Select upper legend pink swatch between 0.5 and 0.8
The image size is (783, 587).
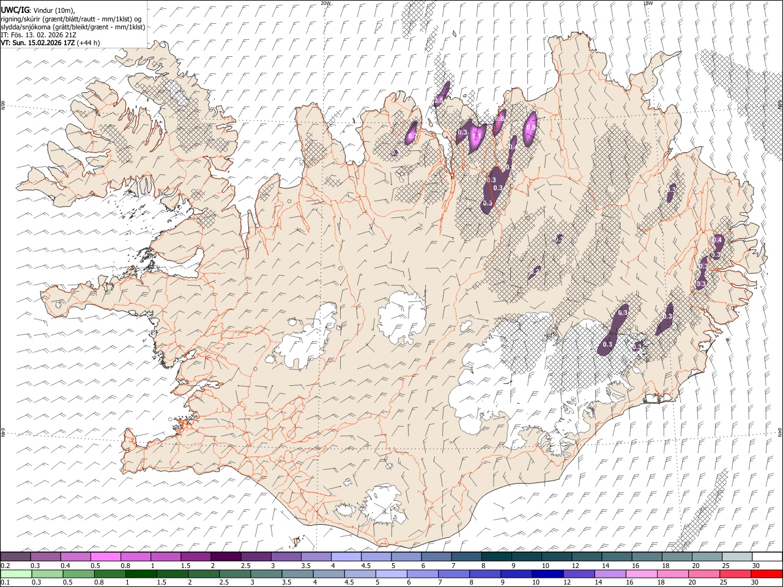[105, 556]
